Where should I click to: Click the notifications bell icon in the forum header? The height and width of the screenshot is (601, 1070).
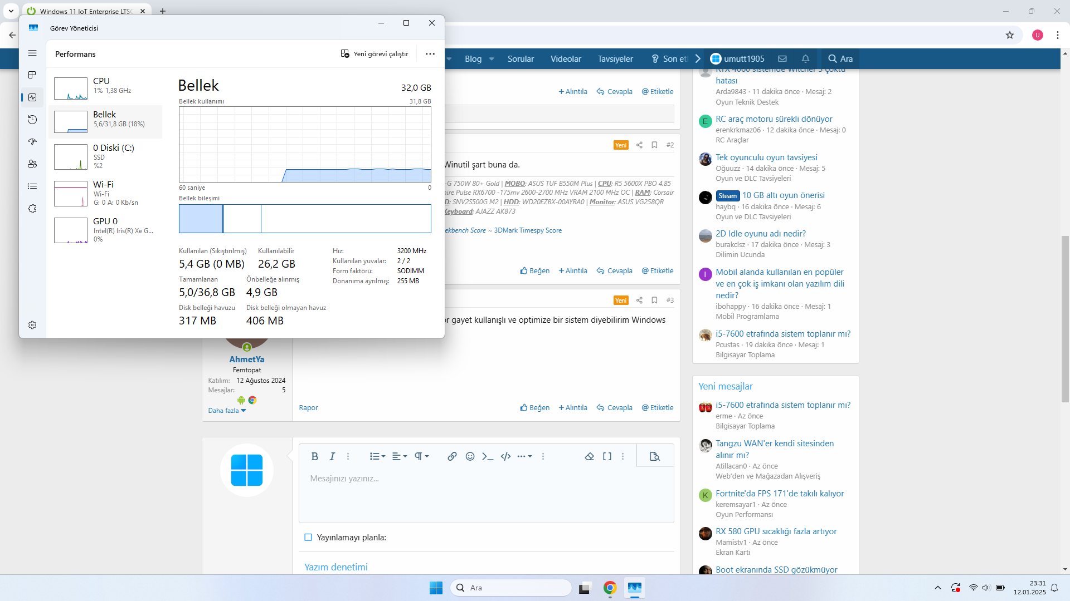pos(805,58)
